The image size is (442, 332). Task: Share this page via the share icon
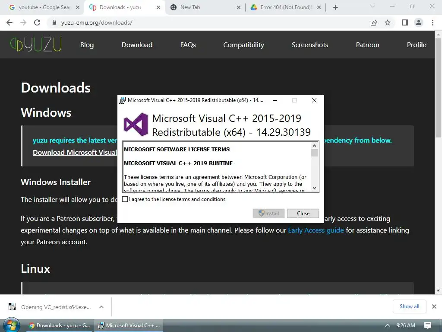pyautogui.click(x=374, y=22)
